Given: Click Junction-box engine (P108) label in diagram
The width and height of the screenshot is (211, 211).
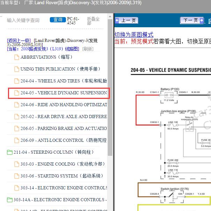Looking at the screenshot, I should click(178, 111).
